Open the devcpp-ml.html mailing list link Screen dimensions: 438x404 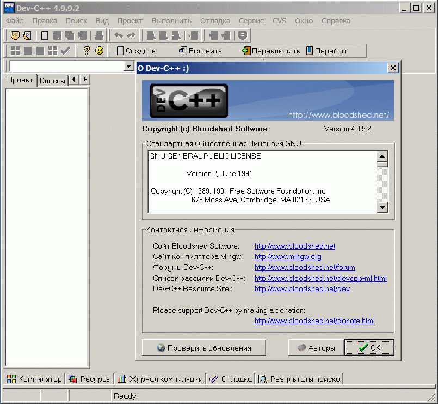click(x=320, y=278)
